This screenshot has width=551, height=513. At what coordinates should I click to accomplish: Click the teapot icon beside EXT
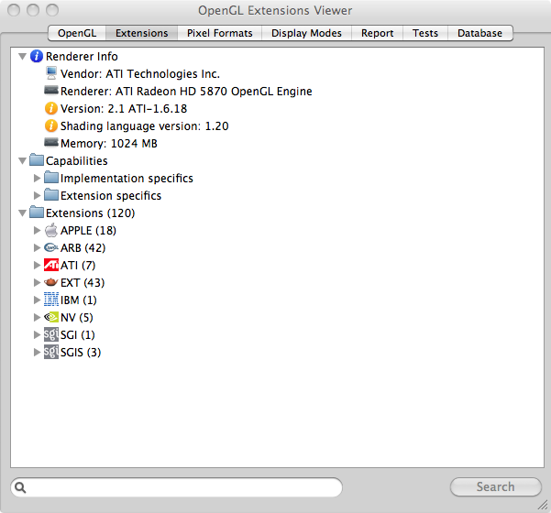pos(51,282)
